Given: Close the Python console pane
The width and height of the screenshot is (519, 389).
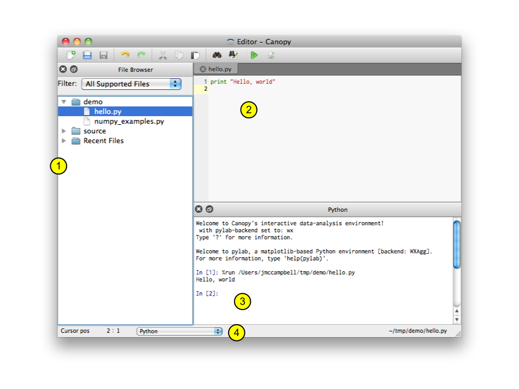Looking at the screenshot, I should pos(198,209).
